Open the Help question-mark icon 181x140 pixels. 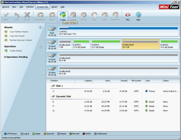138,15
